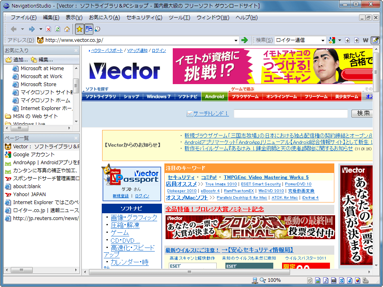Click the Vector site search input field

291,114
